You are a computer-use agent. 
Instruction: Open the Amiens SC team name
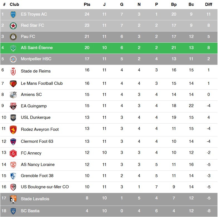click(x=31, y=95)
